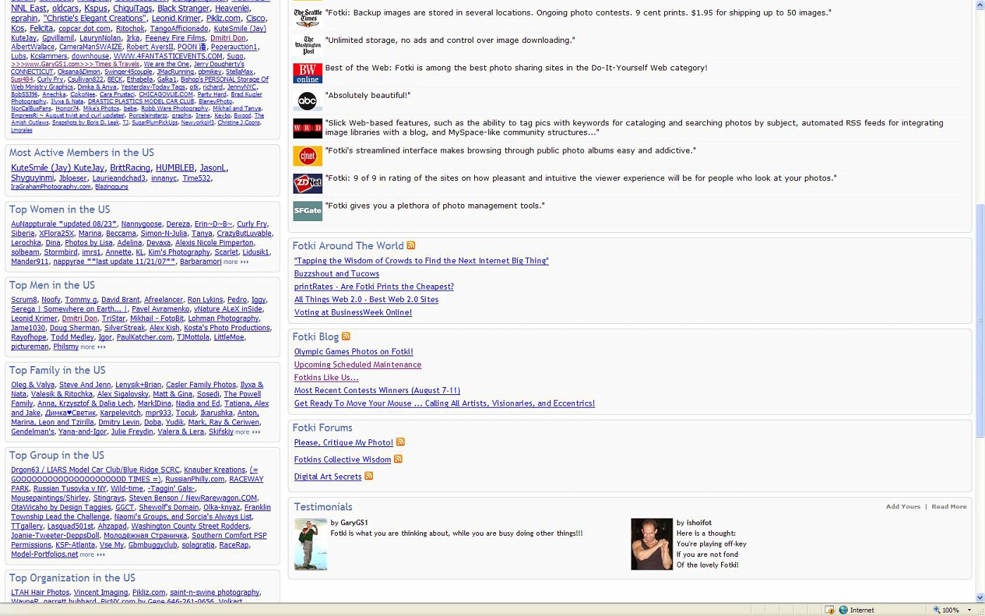Open WWW.4FANTASTICEVENTS.COM link
The width and height of the screenshot is (985, 616).
(167, 56)
